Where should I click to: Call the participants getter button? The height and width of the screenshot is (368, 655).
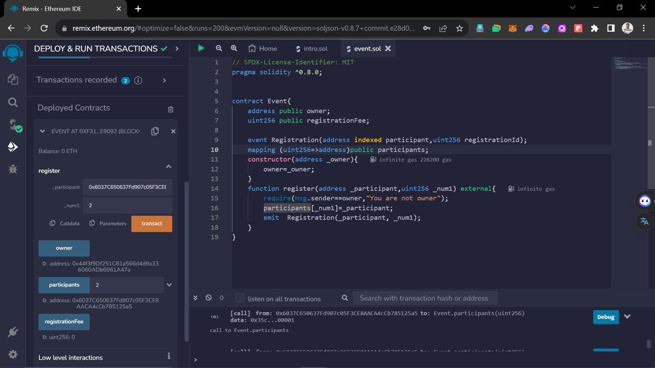coord(64,285)
